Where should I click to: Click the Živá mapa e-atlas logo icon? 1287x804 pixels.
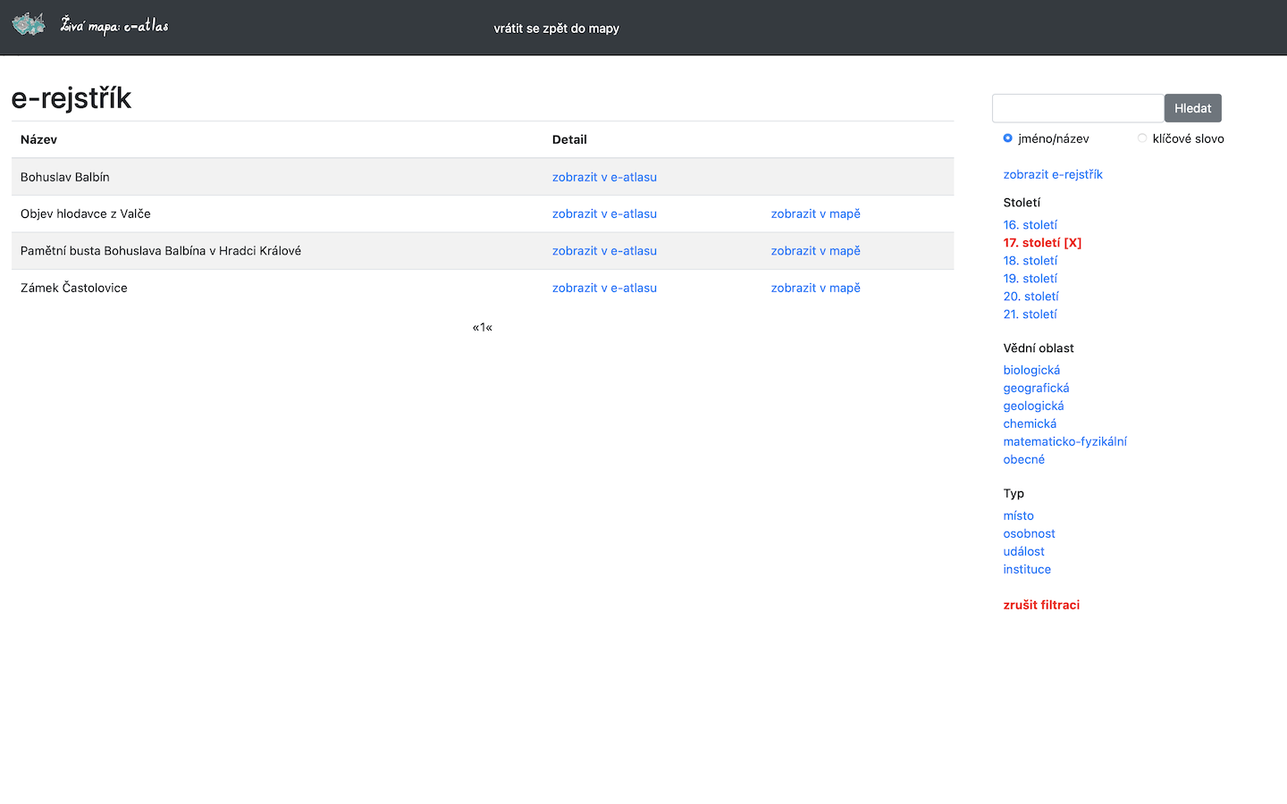point(29,25)
